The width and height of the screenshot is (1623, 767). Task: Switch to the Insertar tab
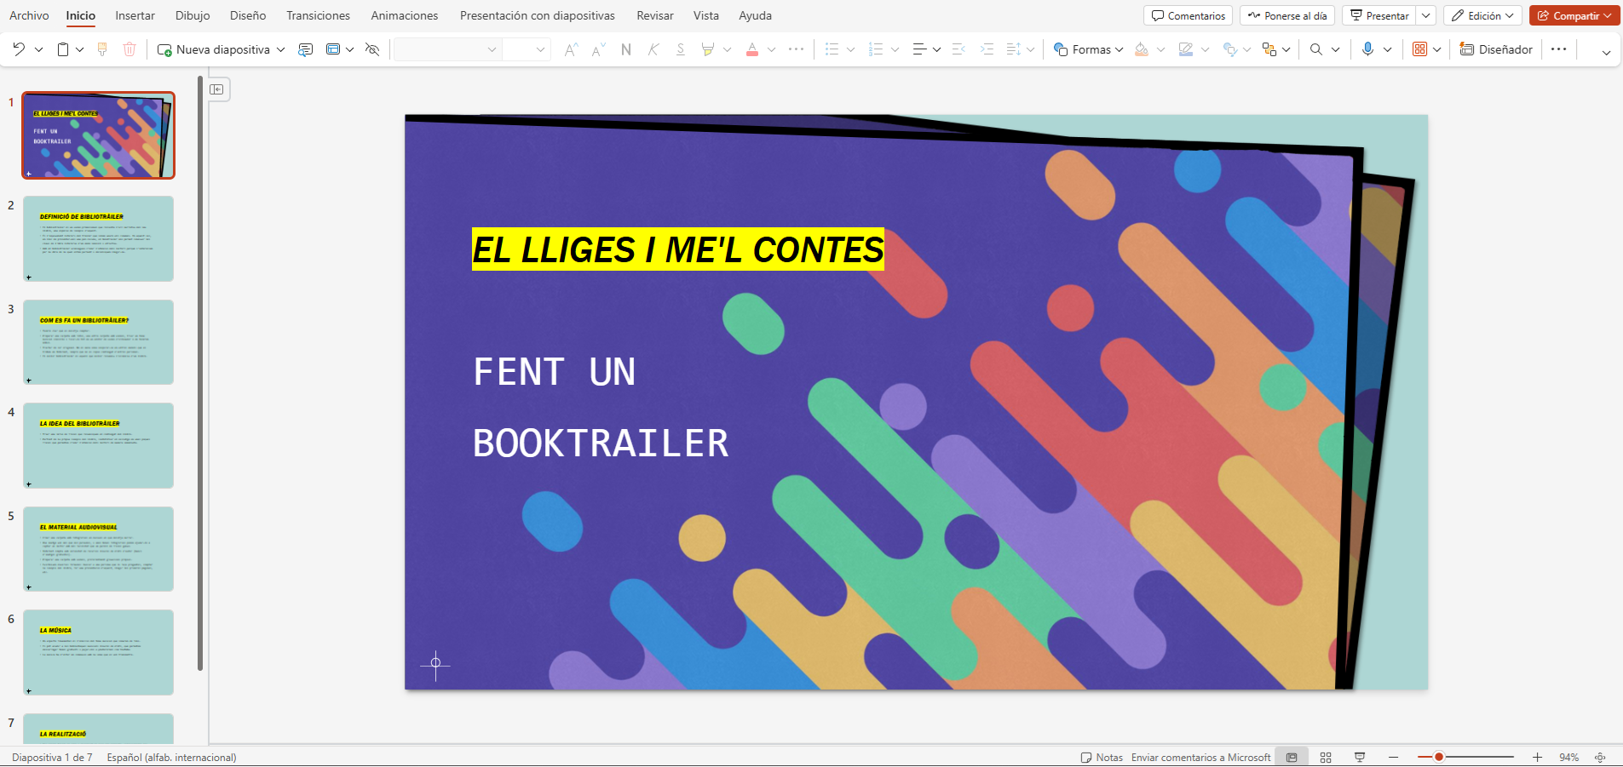[135, 15]
